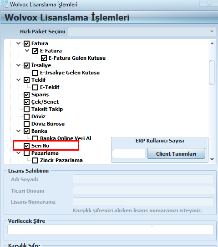This screenshot has width=218, height=247.
Task: Enable the Döviz Bürosu checkbox
Action: tap(26, 124)
